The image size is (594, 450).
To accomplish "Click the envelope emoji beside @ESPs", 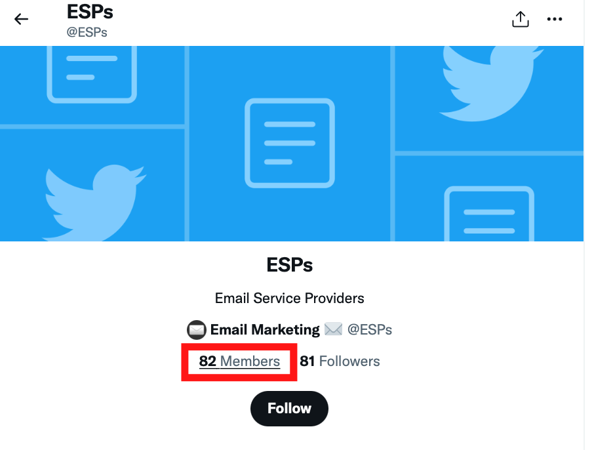I will 334,329.
